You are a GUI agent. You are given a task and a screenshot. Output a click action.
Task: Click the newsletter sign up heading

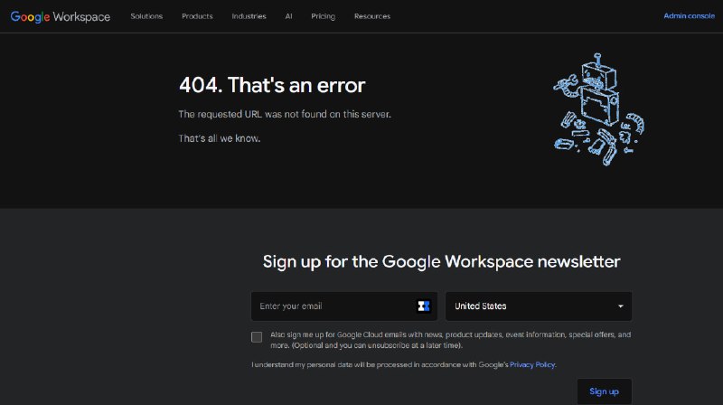[x=441, y=261]
